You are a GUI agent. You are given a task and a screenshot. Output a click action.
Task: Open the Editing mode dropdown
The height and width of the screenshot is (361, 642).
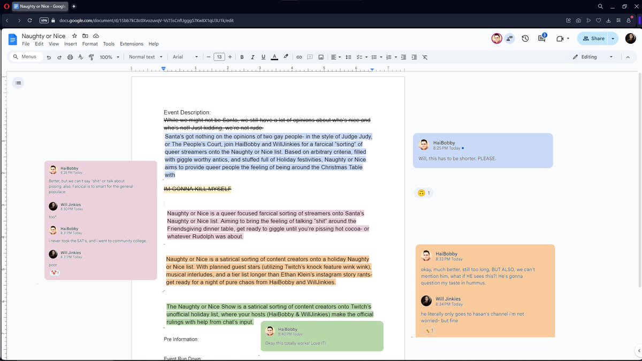coord(592,57)
